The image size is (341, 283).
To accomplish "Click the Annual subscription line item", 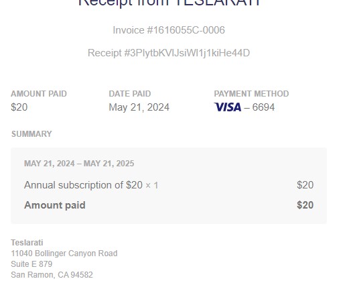I will pos(91,185).
